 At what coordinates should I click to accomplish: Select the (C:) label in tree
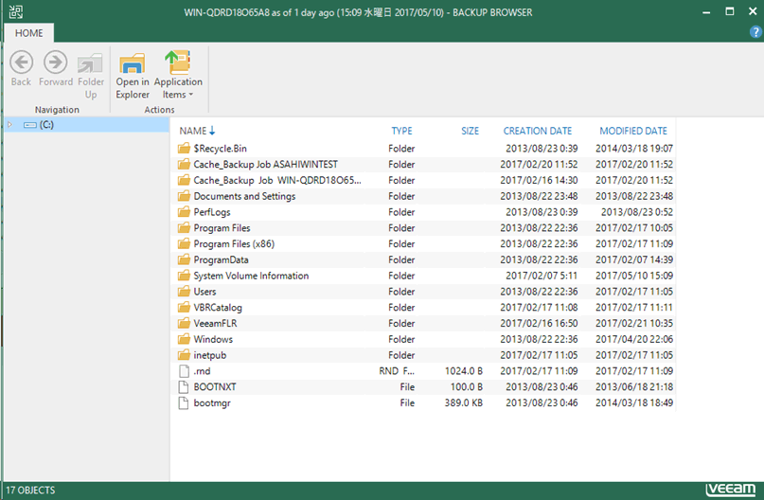[46, 125]
